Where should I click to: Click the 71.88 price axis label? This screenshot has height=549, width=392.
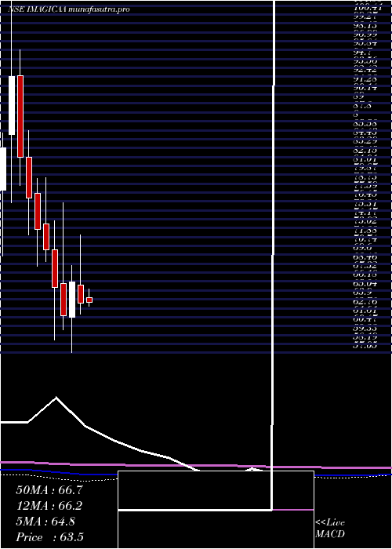point(365,231)
